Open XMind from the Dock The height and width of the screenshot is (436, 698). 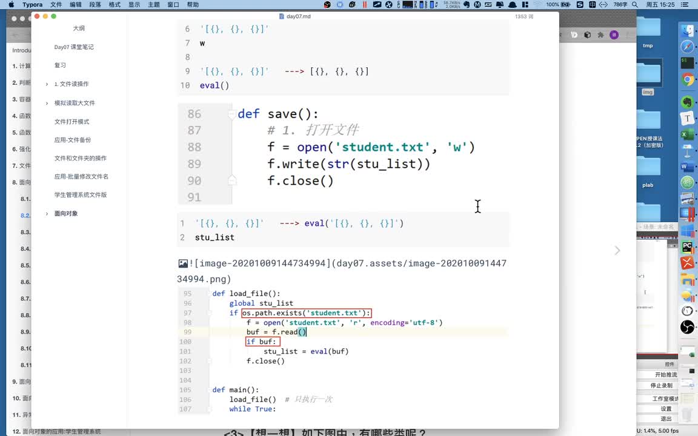(x=688, y=263)
